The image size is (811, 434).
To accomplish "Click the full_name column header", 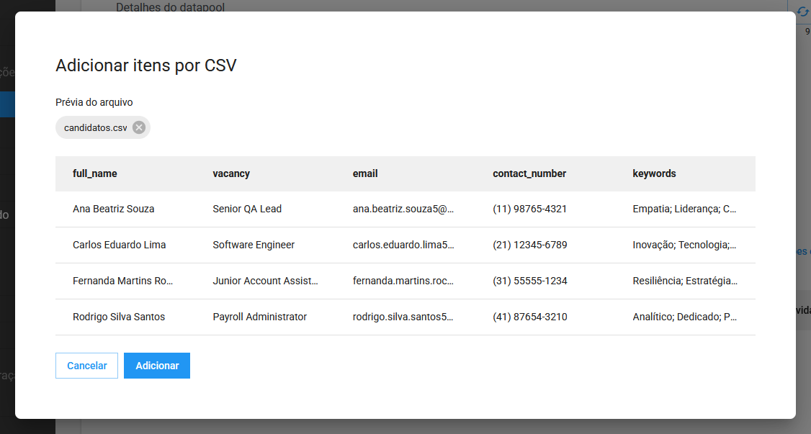I will [95, 173].
